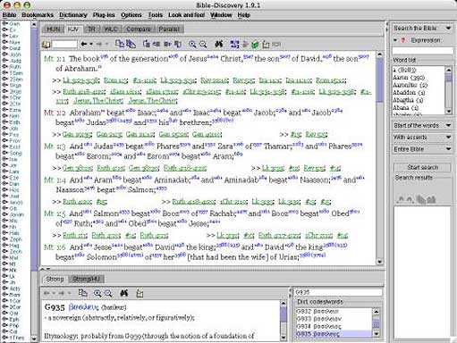457x343 pixels.
Task: Click the open book icon beside reference field
Action: pos(46,45)
